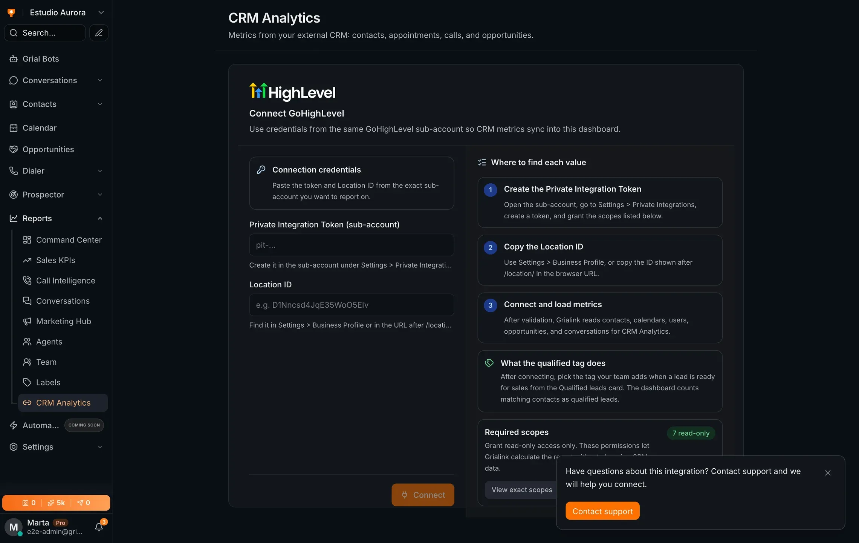Image resolution: width=859 pixels, height=543 pixels.
Task: Click View exact scopes button
Action: (x=521, y=489)
